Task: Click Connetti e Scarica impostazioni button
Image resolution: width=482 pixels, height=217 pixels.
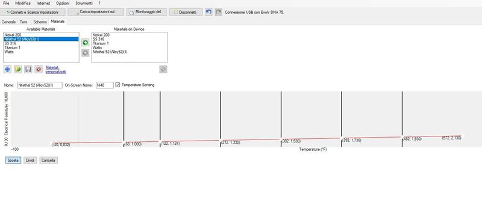Action: (33, 12)
